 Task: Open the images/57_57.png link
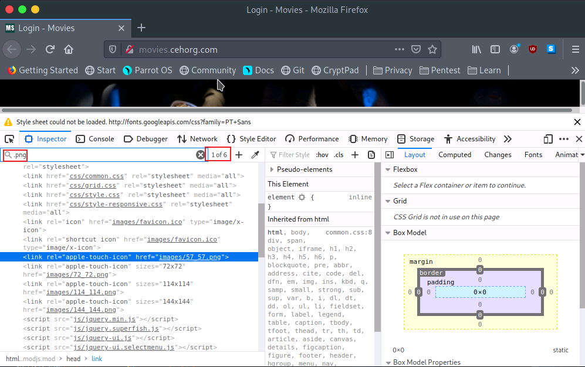point(190,257)
